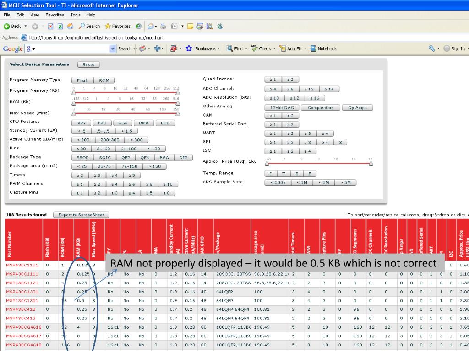Open the File menu
This screenshot has width=469, height=351.
pyautogui.click(x=7, y=15)
